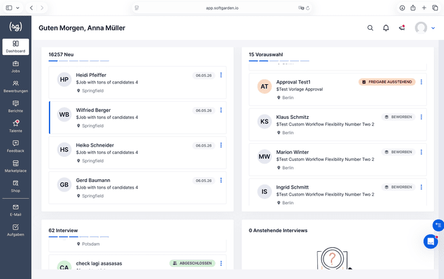Toggle the browser sidebar
Image resolution: width=444 pixels, height=279 pixels.
click(9, 8)
